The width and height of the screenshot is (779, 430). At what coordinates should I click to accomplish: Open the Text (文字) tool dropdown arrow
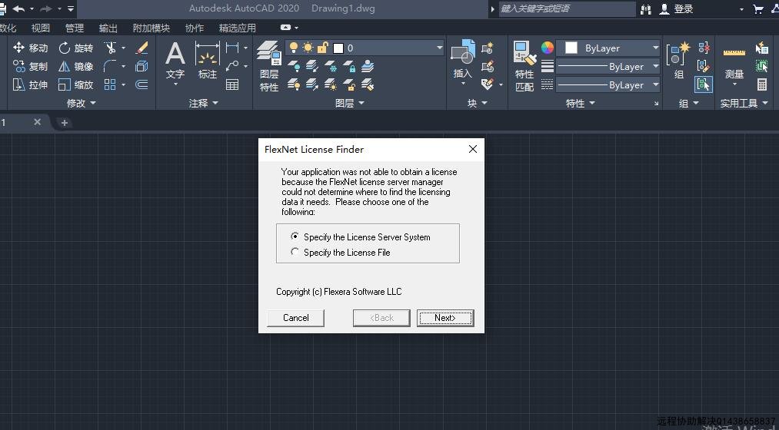175,84
